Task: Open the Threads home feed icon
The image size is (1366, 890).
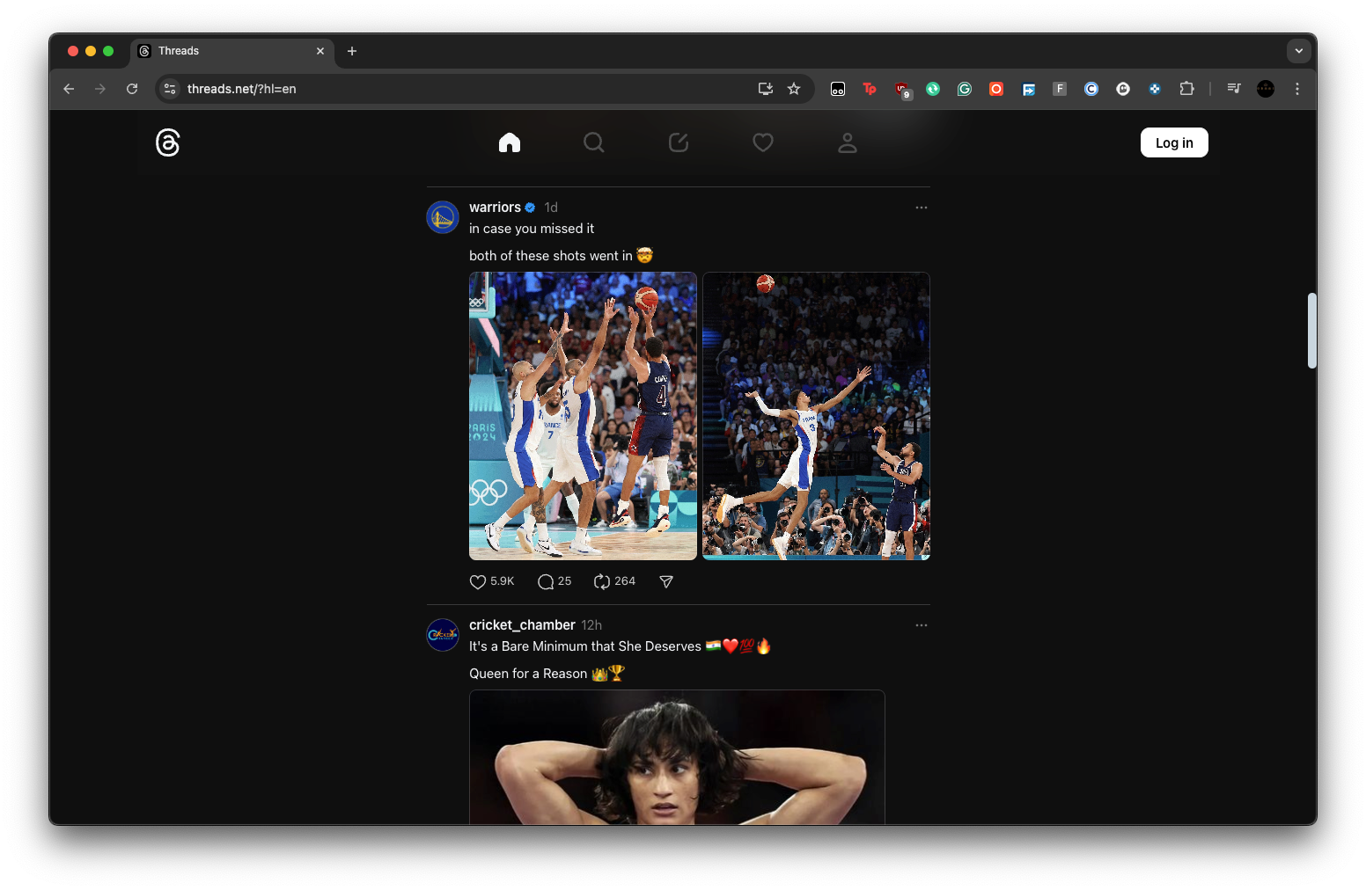Action: (x=510, y=142)
